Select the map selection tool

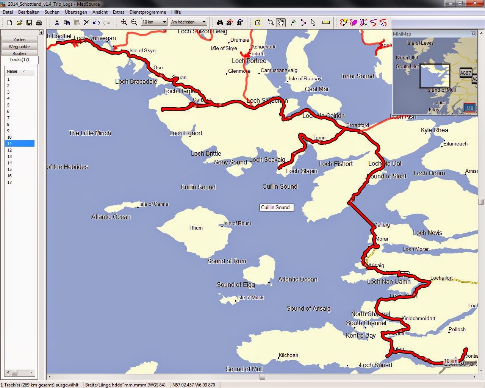(258, 23)
